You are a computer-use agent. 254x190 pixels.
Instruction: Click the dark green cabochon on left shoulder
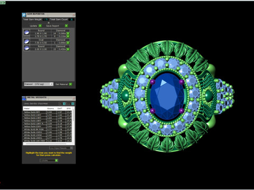(x=126, y=97)
